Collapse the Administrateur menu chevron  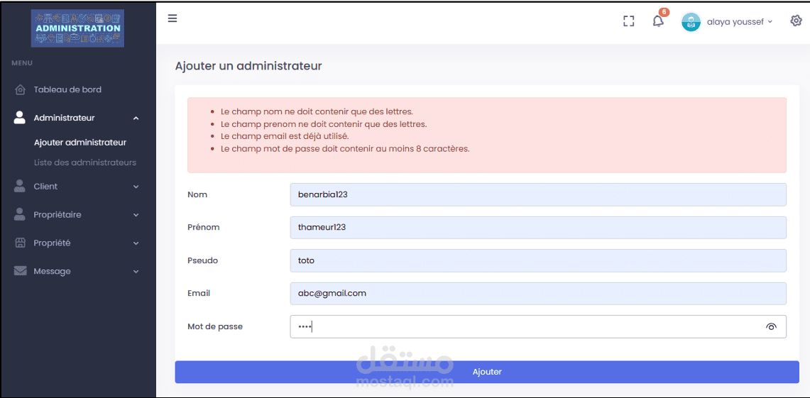[136, 118]
